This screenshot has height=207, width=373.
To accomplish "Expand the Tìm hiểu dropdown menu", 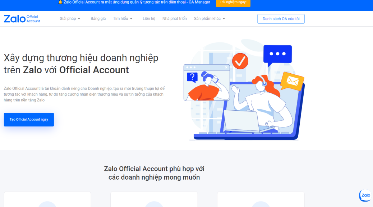I will (x=123, y=19).
